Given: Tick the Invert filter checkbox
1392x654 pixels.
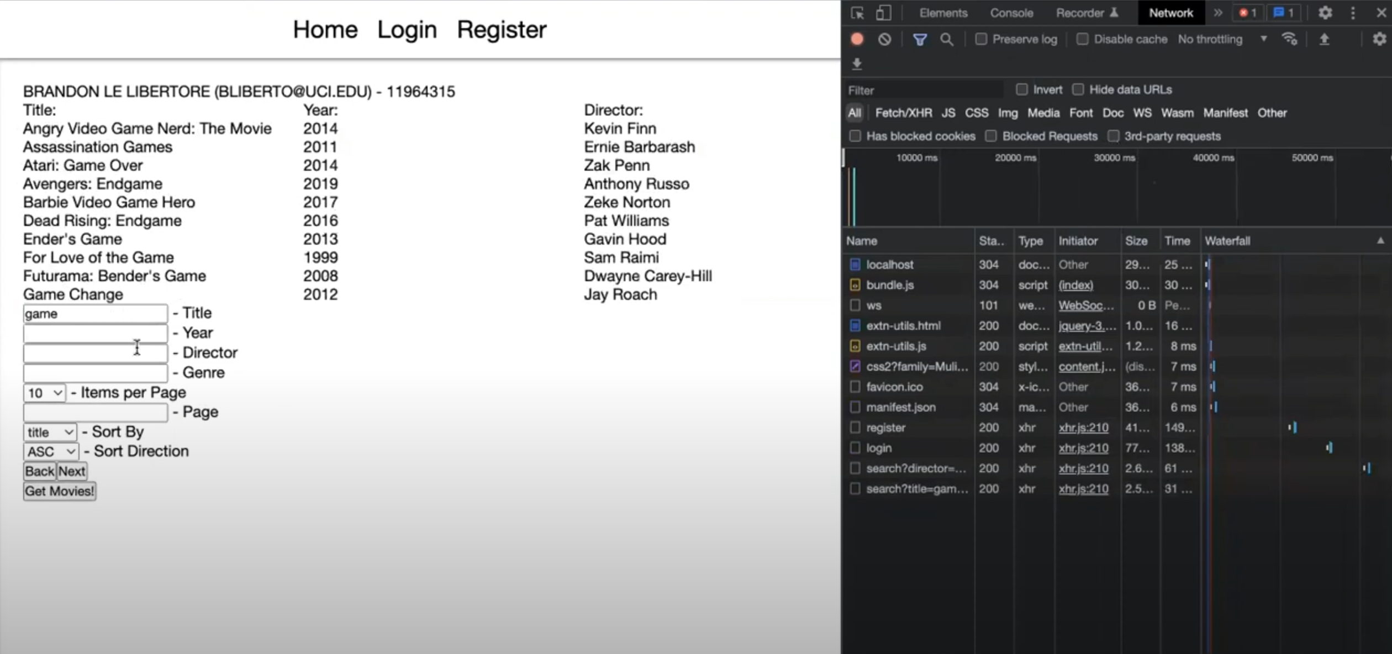Looking at the screenshot, I should click(x=1022, y=89).
